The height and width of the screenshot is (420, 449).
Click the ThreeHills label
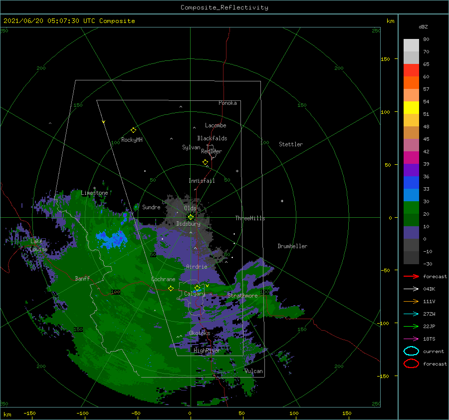[x=250, y=218]
